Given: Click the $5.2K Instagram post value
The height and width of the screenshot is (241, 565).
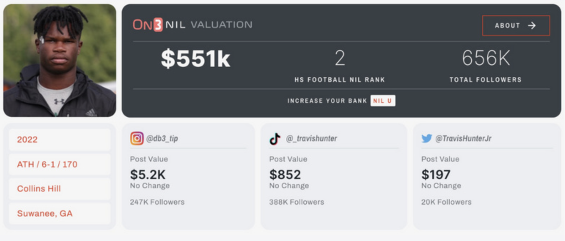Looking at the screenshot, I should coord(148,174).
